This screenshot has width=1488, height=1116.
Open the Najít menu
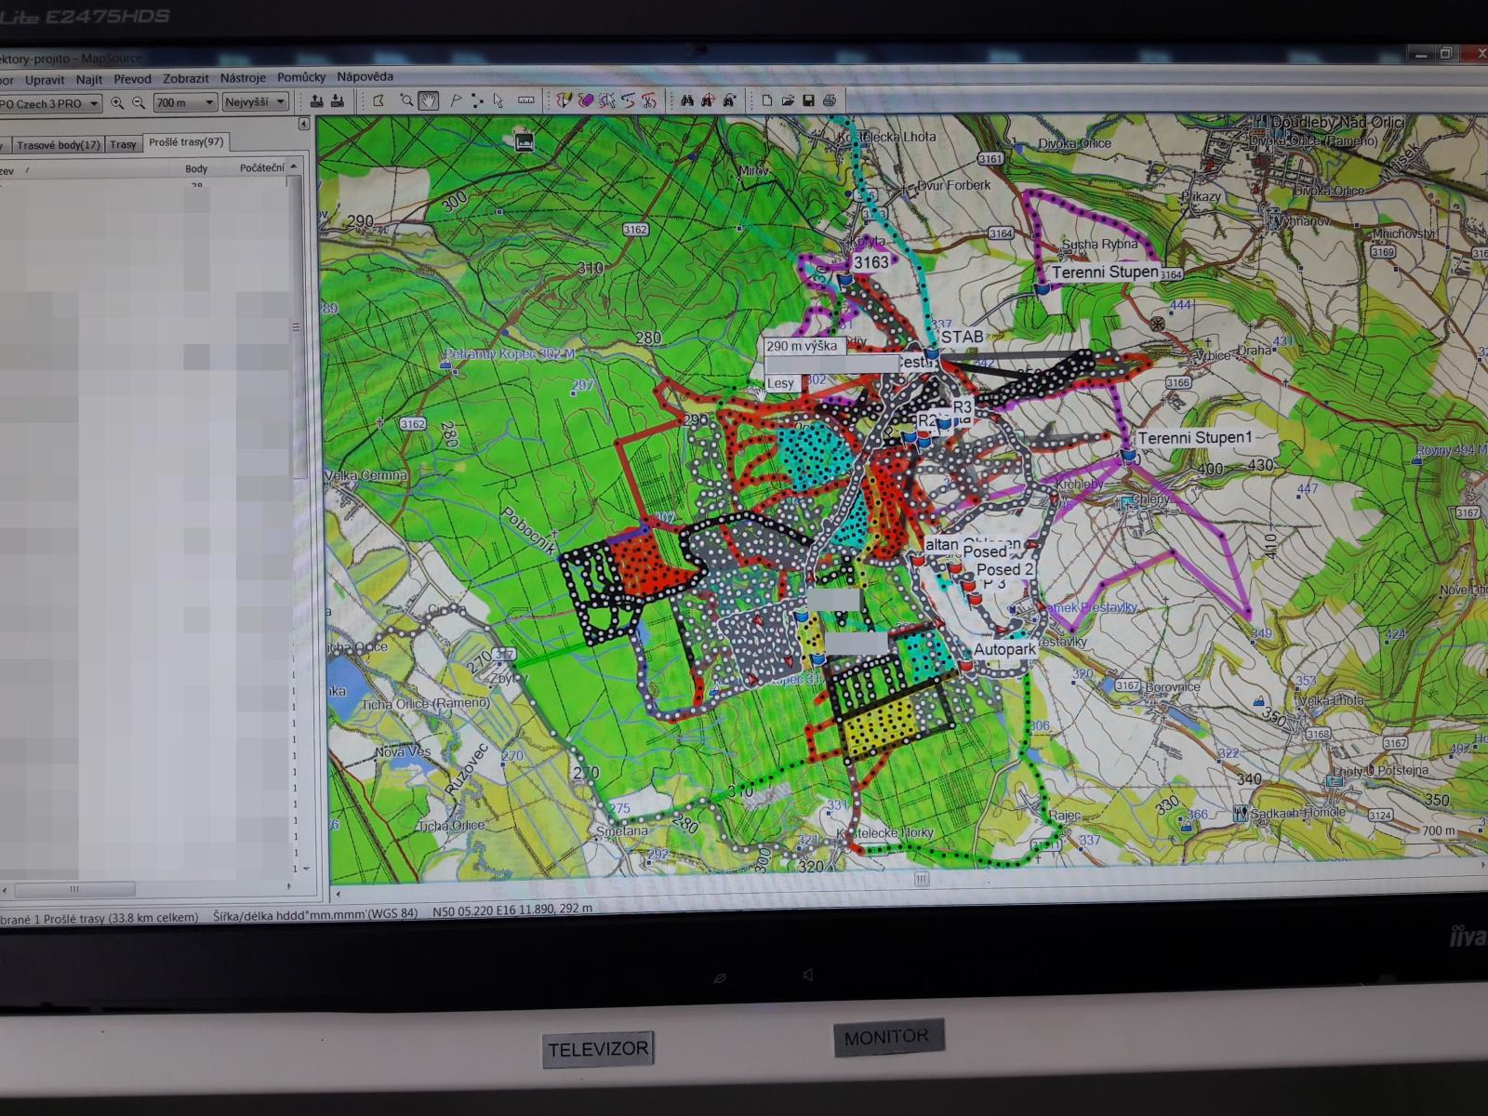click(89, 80)
